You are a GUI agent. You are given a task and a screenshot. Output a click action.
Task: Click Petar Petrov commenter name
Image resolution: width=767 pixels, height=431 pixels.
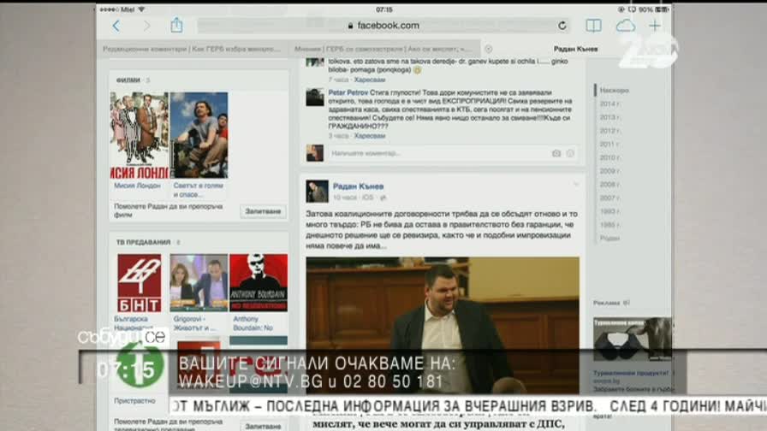(348, 92)
